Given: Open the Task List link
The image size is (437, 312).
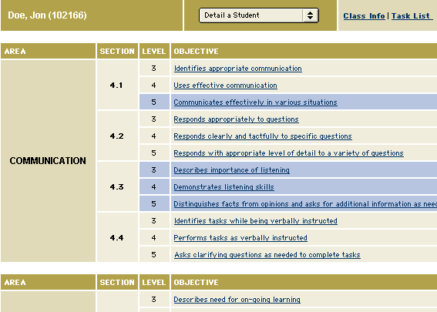Looking at the screenshot, I should 412,16.
